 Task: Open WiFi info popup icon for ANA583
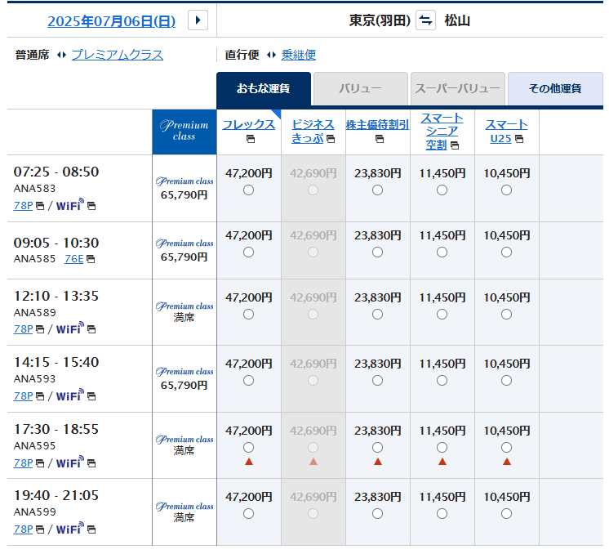coord(91,206)
